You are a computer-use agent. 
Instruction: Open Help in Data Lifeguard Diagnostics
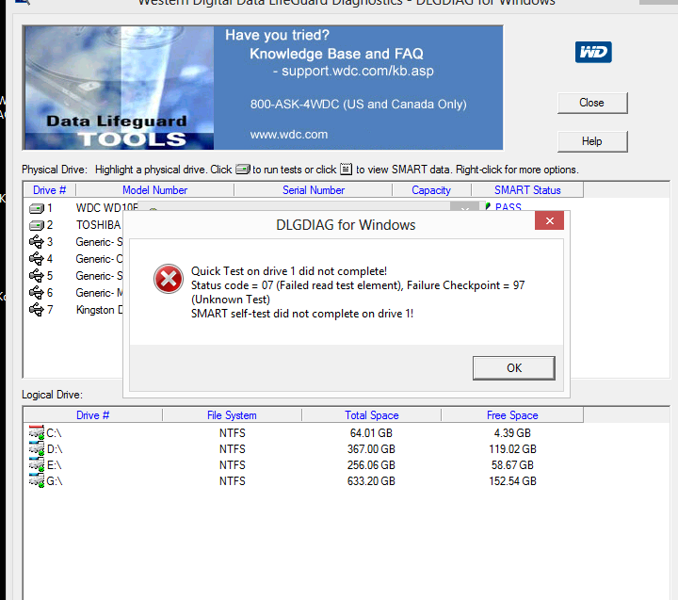pos(592,141)
